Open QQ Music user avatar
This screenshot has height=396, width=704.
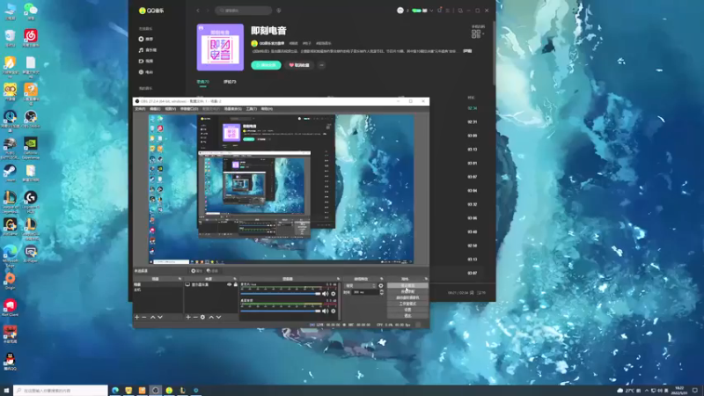coord(400,11)
